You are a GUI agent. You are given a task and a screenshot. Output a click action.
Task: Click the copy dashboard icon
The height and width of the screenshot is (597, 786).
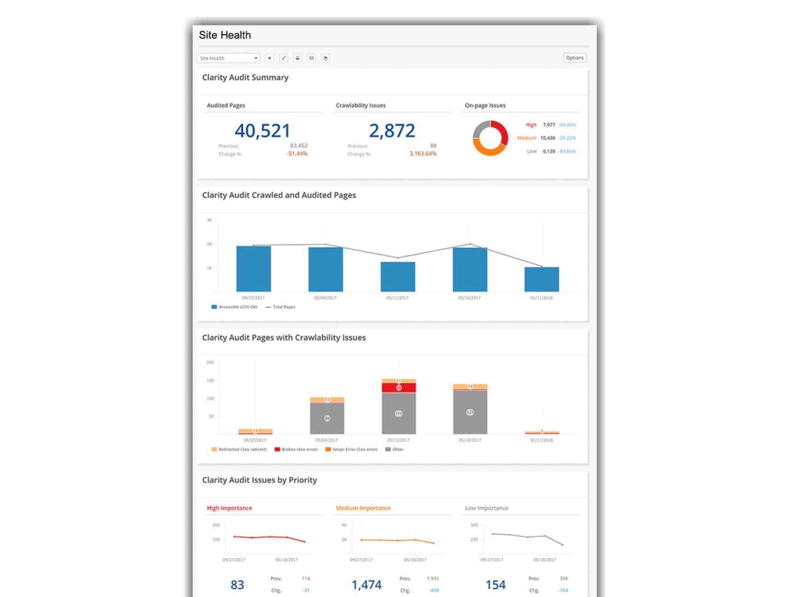point(325,58)
